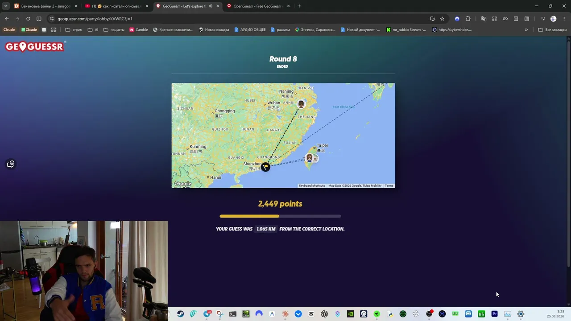Open the Claude bookmark
This screenshot has width=571, height=321.
click(9, 30)
